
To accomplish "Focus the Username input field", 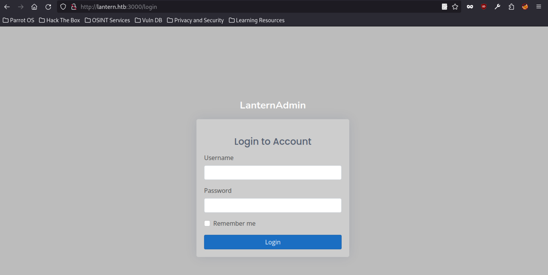I will click(x=272, y=173).
